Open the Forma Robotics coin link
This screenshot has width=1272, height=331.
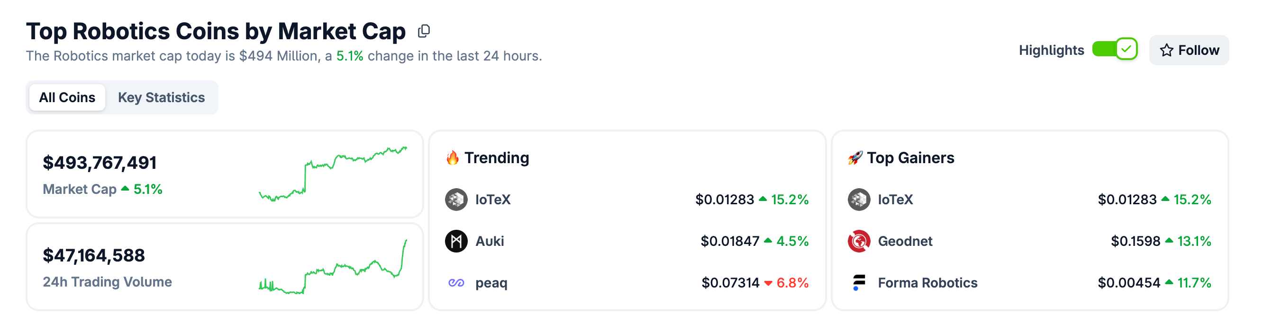pyautogui.click(x=927, y=283)
